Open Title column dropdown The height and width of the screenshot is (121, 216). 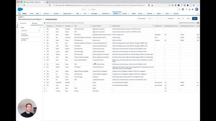tap(91, 26)
